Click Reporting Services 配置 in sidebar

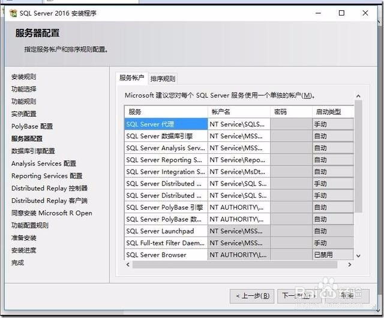pyautogui.click(x=47, y=175)
